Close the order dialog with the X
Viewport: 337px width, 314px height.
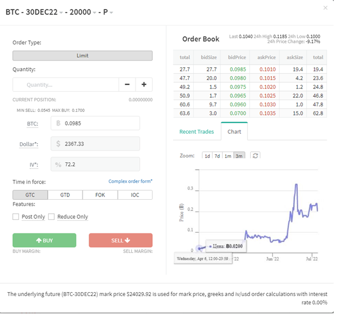point(325,8)
